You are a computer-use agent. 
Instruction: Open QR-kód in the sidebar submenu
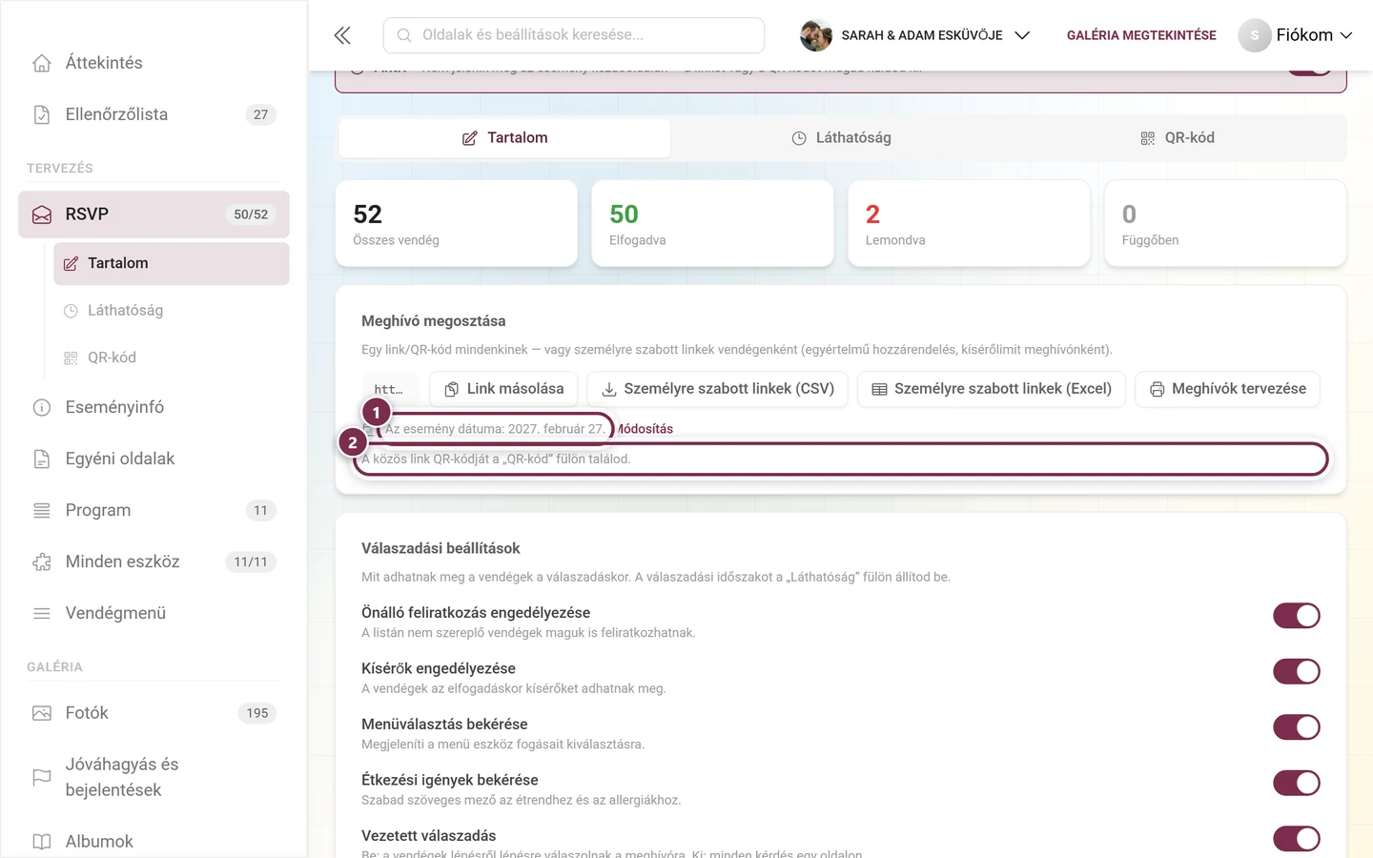pyautogui.click(x=172, y=357)
